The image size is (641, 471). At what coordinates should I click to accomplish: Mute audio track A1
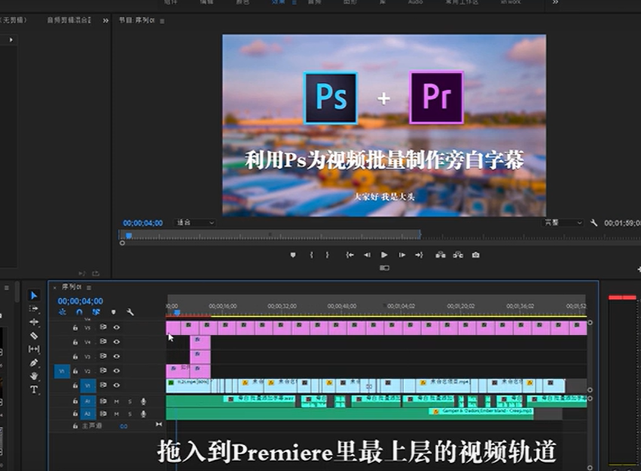tap(117, 402)
